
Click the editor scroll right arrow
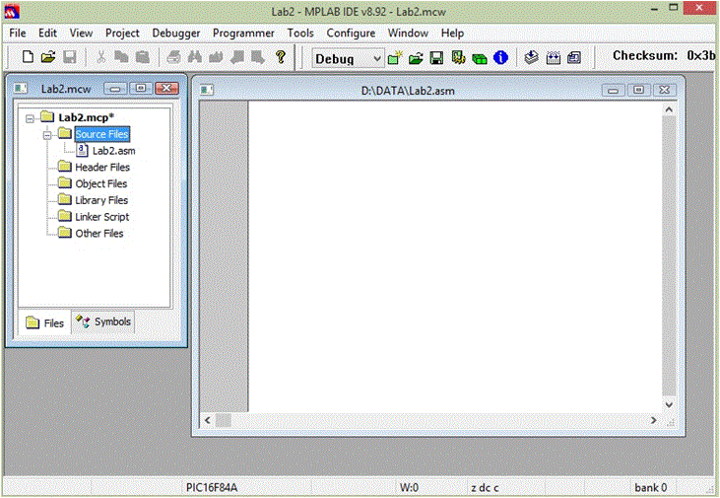click(653, 420)
